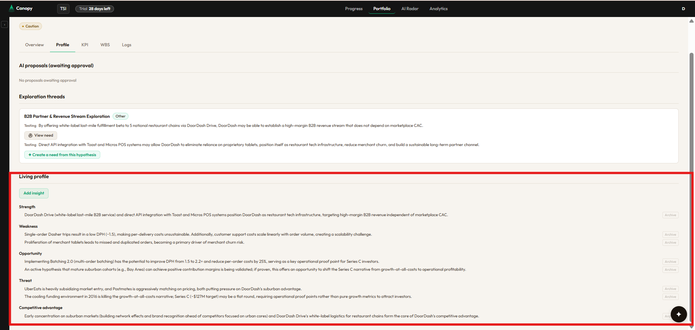This screenshot has width=695, height=330.
Task: Open the TSI workspace switcher
Action: click(x=63, y=9)
